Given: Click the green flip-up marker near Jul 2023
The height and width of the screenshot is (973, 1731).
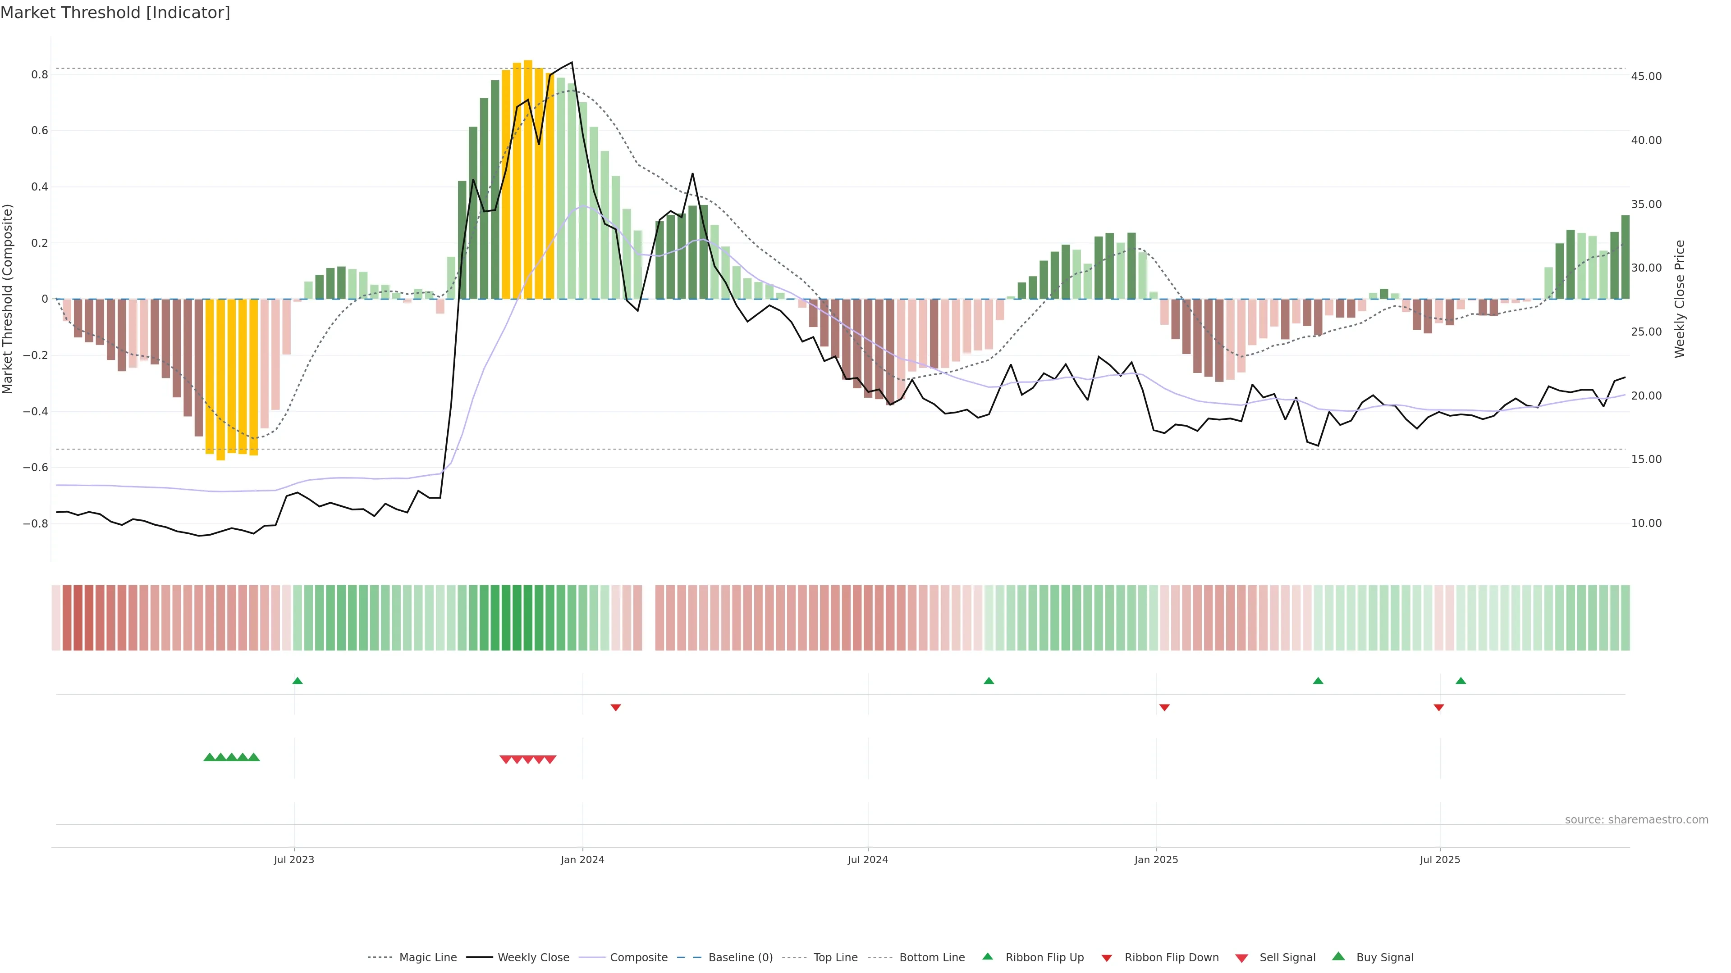Looking at the screenshot, I should pyautogui.click(x=298, y=681).
